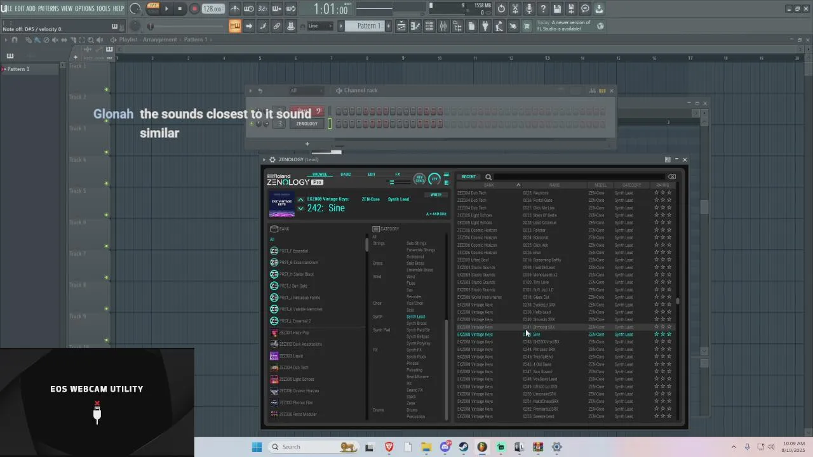
Task: Click the ZENOLOGY channel button in Channel rack
Action: tap(307, 124)
